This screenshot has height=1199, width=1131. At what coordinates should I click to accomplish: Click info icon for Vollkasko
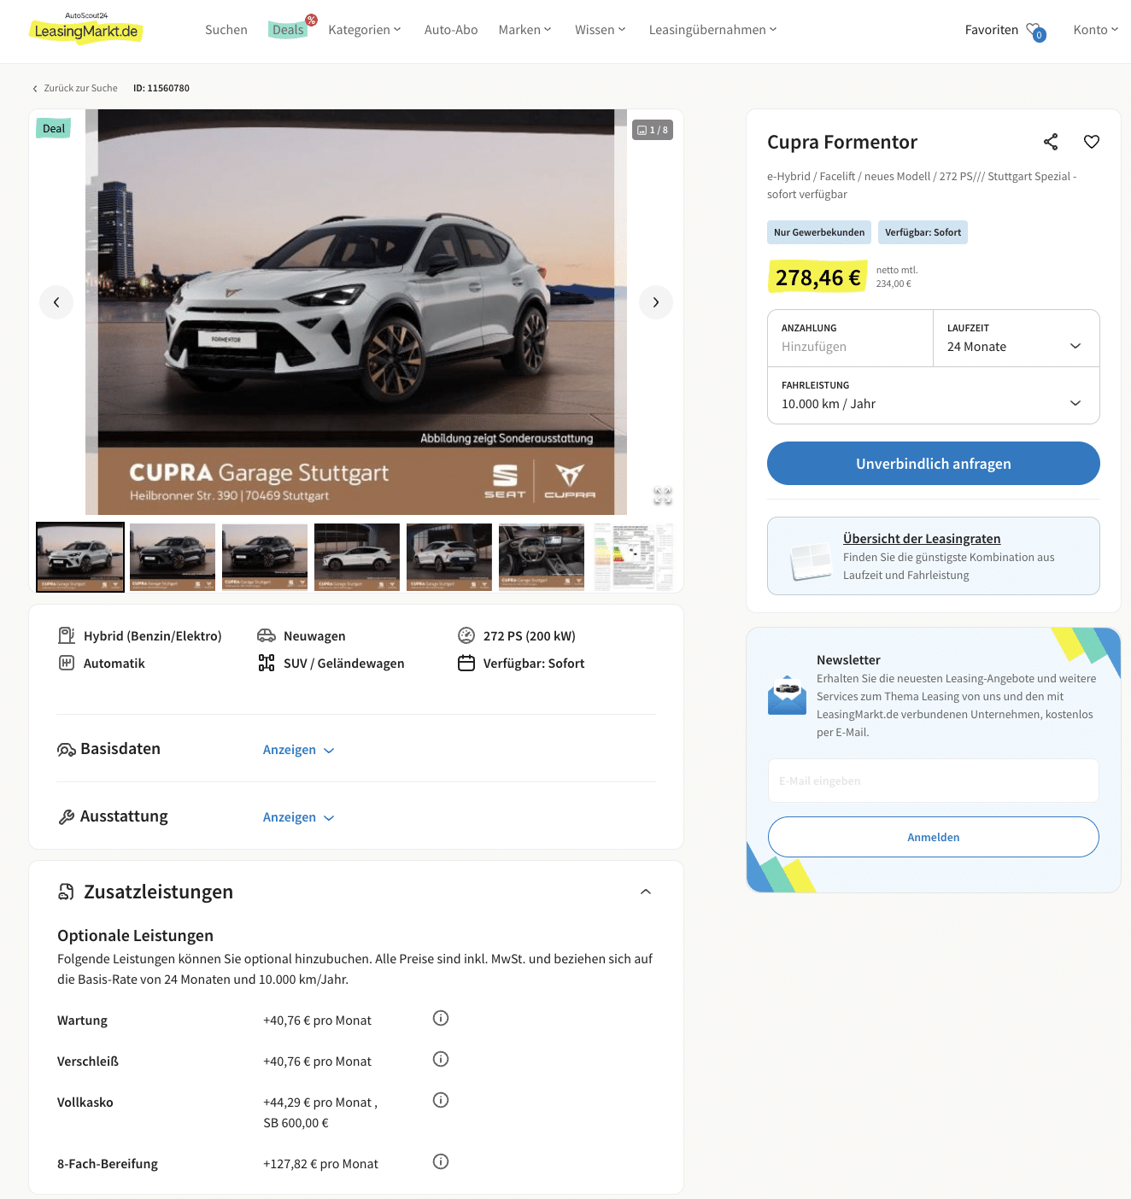[x=441, y=1100]
